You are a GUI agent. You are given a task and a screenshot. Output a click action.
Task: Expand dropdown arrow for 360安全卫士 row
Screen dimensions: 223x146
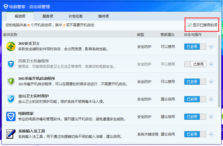[211, 47]
